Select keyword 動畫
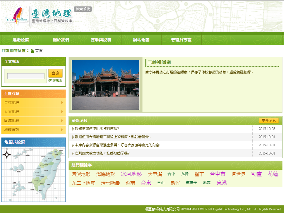 pyautogui.click(x=257, y=174)
